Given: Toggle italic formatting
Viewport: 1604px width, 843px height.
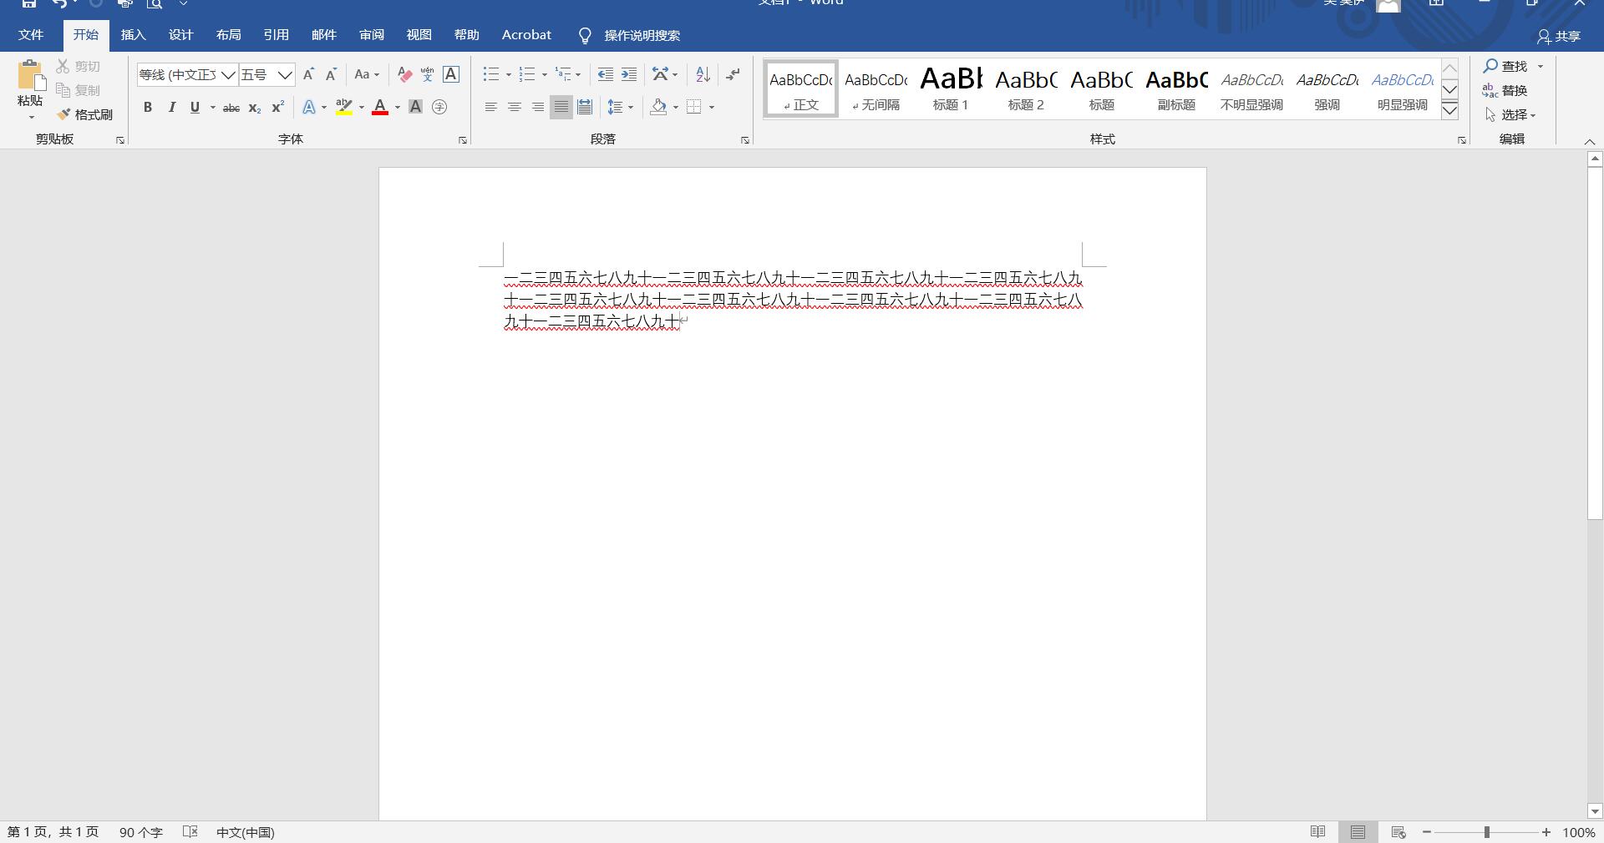Looking at the screenshot, I should [172, 107].
